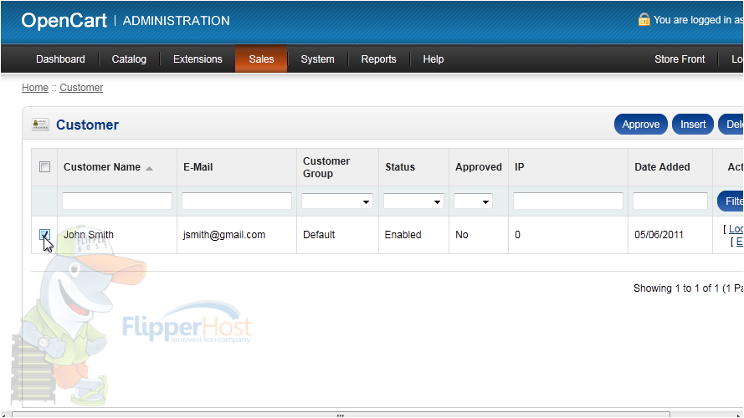This screenshot has height=418, width=744.
Task: Uncheck the John Smith row checkbox
Action: click(44, 235)
